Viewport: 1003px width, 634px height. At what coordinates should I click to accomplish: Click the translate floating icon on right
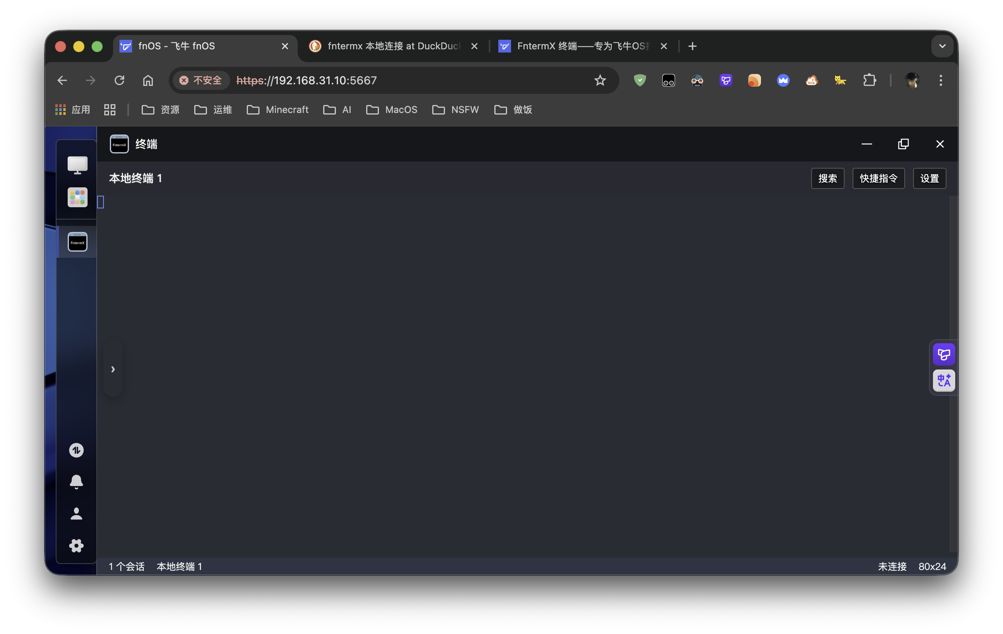click(x=944, y=381)
